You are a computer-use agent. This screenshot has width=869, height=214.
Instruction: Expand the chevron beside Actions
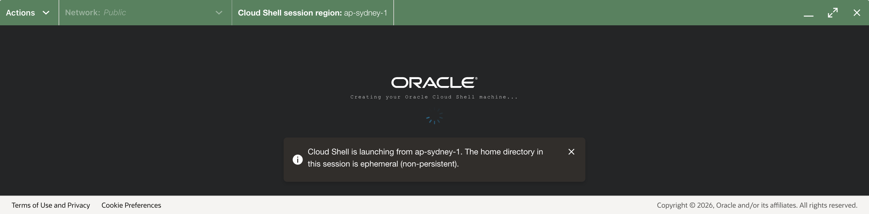[46, 13]
